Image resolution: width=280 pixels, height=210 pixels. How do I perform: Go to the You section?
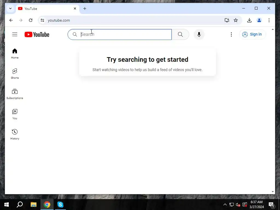click(15, 114)
